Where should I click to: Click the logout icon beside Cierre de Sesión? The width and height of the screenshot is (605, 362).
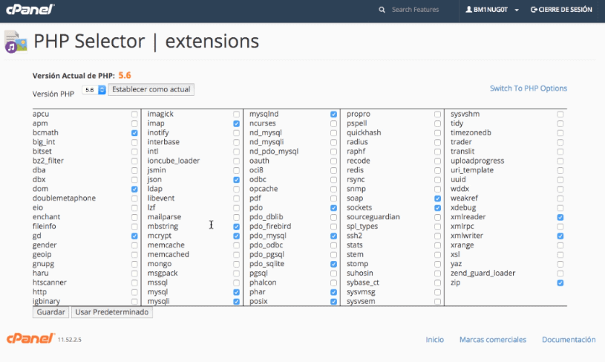[x=534, y=9]
